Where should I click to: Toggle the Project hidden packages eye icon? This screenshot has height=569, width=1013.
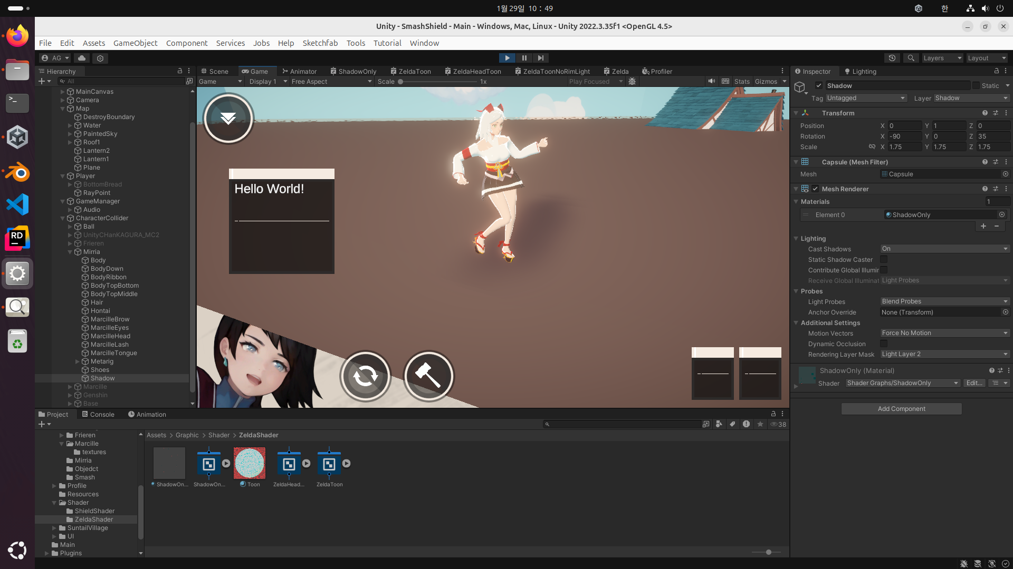778,424
